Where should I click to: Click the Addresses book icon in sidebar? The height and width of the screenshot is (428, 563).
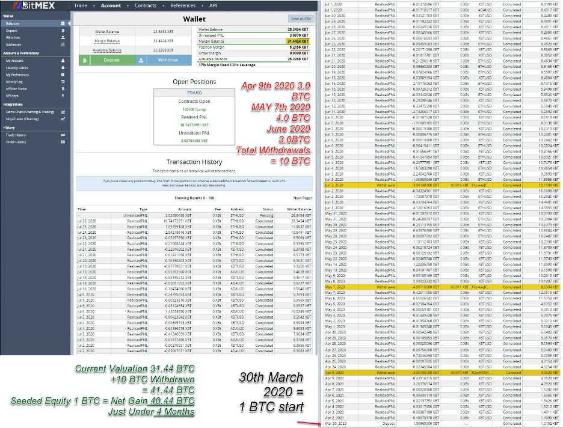tap(63, 44)
